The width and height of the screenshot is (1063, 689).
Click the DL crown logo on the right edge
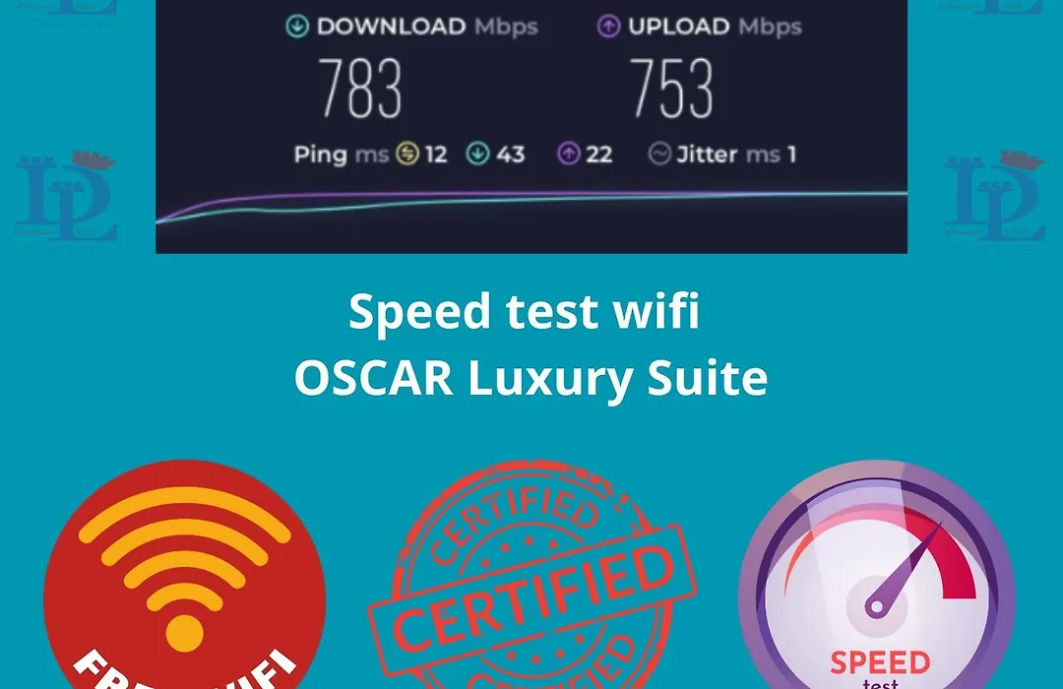[994, 197]
